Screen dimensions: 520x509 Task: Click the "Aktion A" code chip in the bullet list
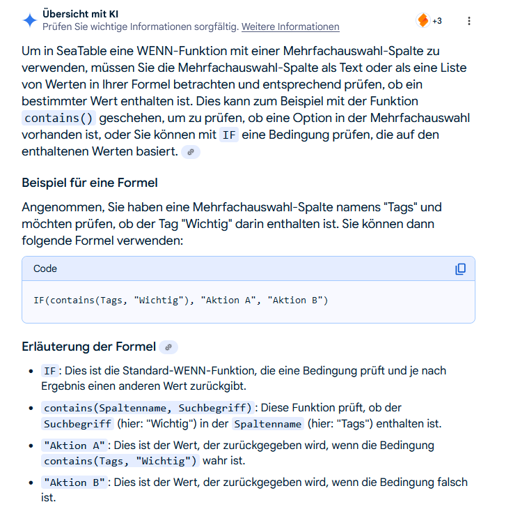click(x=74, y=446)
